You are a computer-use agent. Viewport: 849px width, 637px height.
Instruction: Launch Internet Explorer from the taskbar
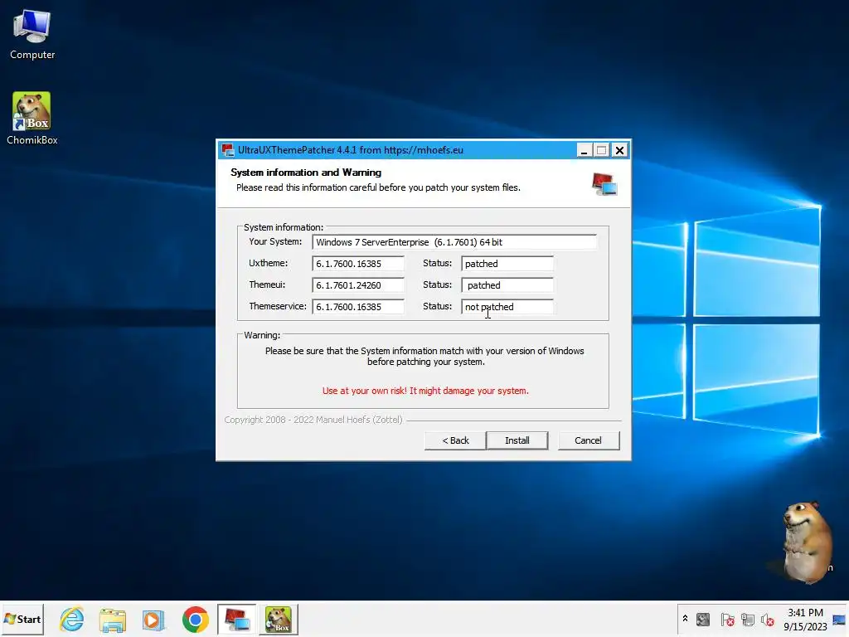pyautogui.click(x=72, y=619)
